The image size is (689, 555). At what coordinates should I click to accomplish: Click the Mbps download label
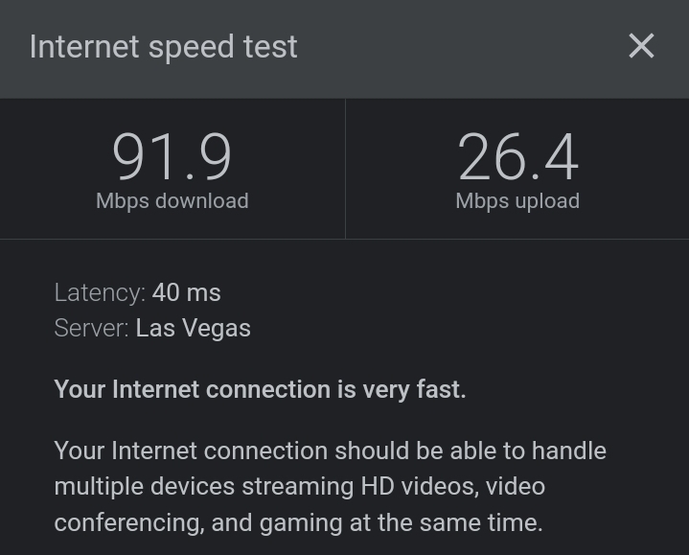(x=172, y=201)
